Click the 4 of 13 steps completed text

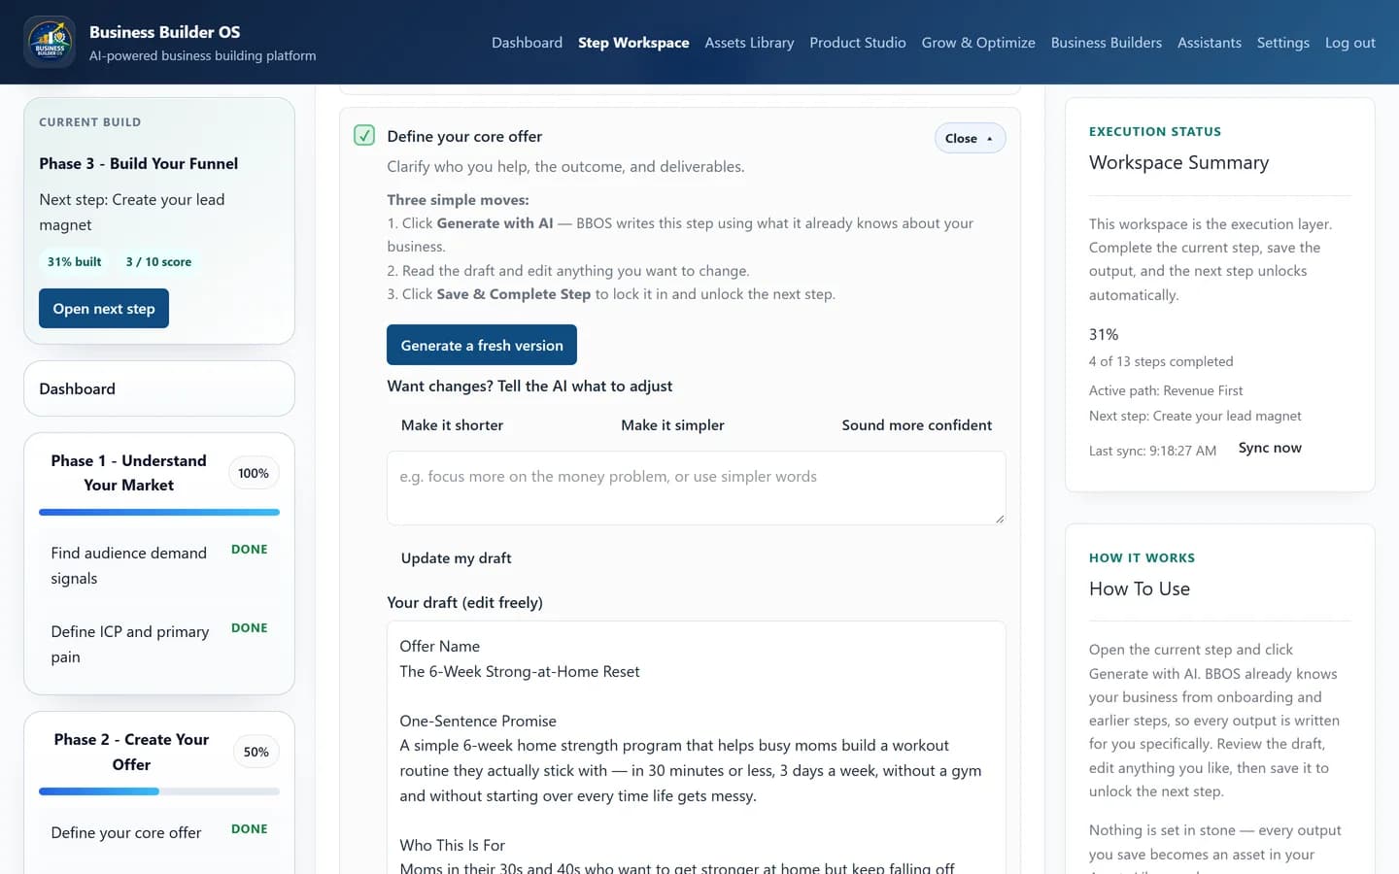point(1161,361)
